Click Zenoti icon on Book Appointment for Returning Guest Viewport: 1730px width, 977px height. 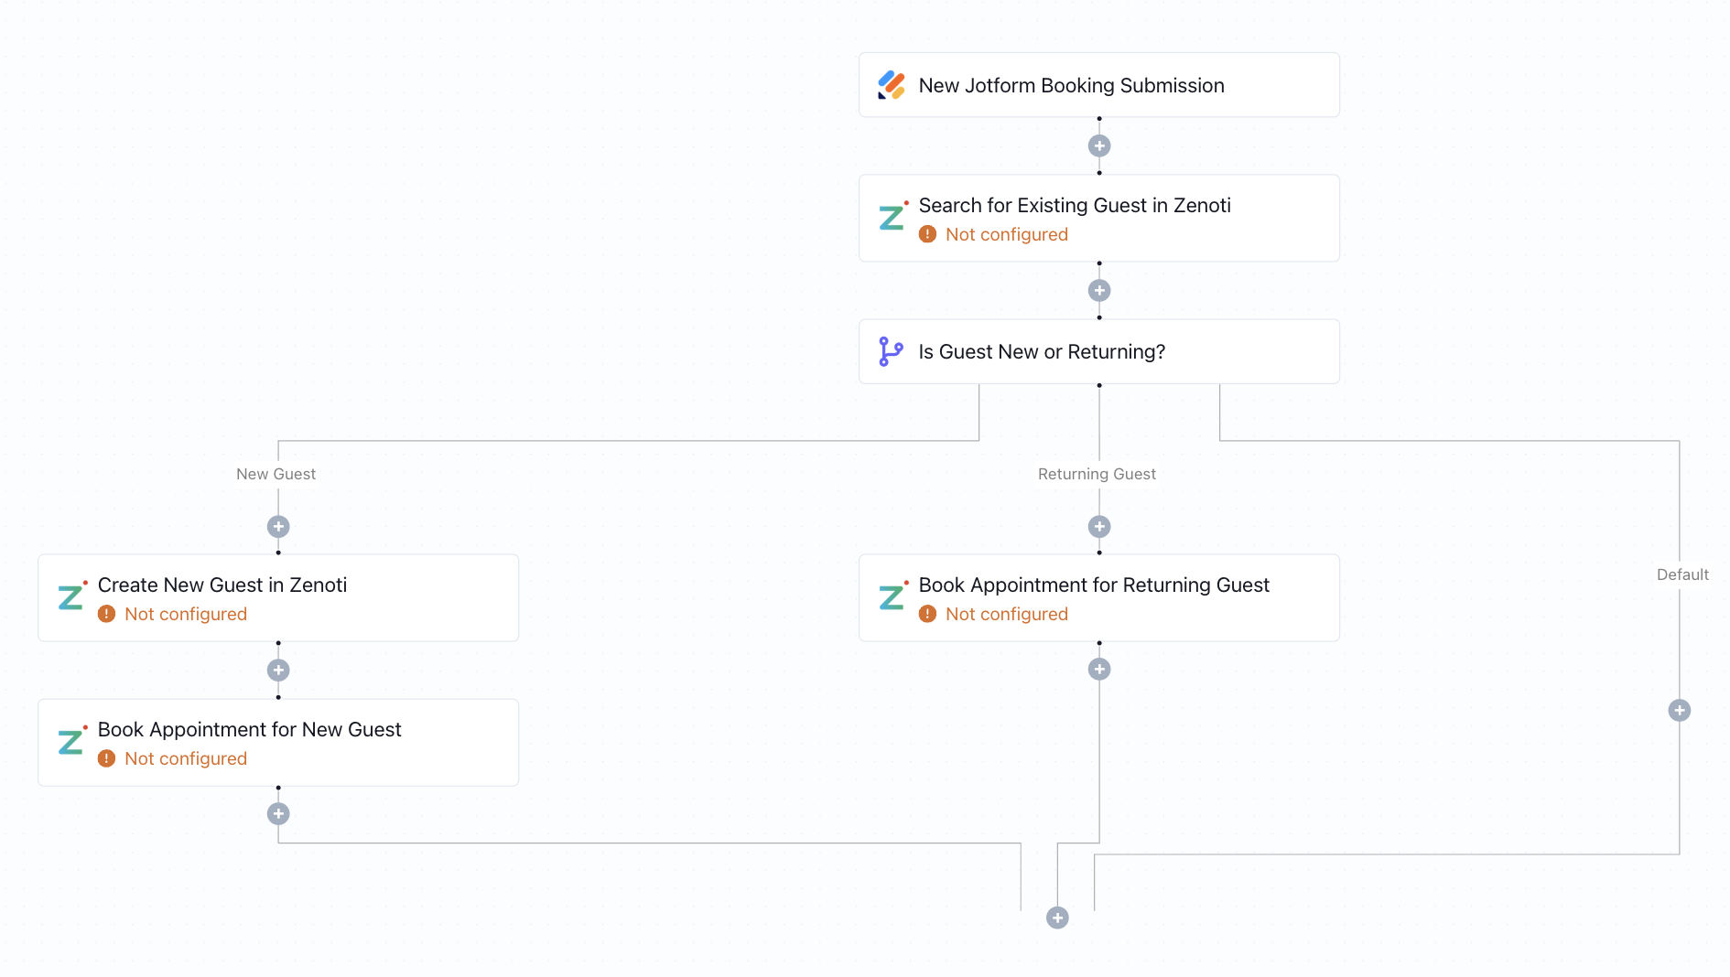[892, 596]
